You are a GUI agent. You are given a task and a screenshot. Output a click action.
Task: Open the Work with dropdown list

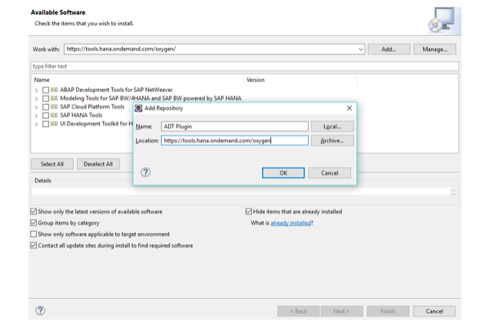(361, 49)
